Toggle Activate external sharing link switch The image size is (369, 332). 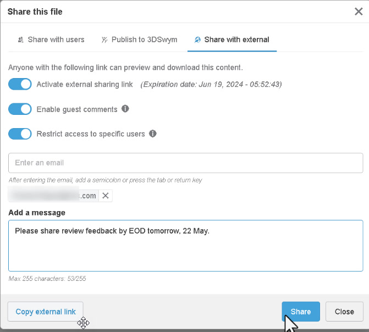pos(20,85)
